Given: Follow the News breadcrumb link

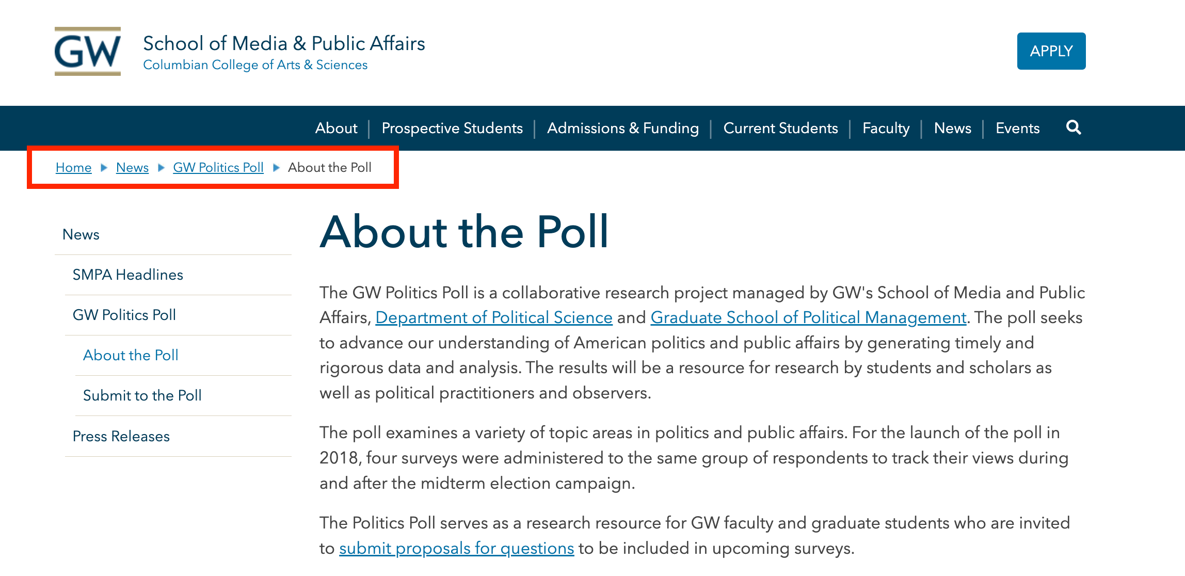Looking at the screenshot, I should [132, 167].
